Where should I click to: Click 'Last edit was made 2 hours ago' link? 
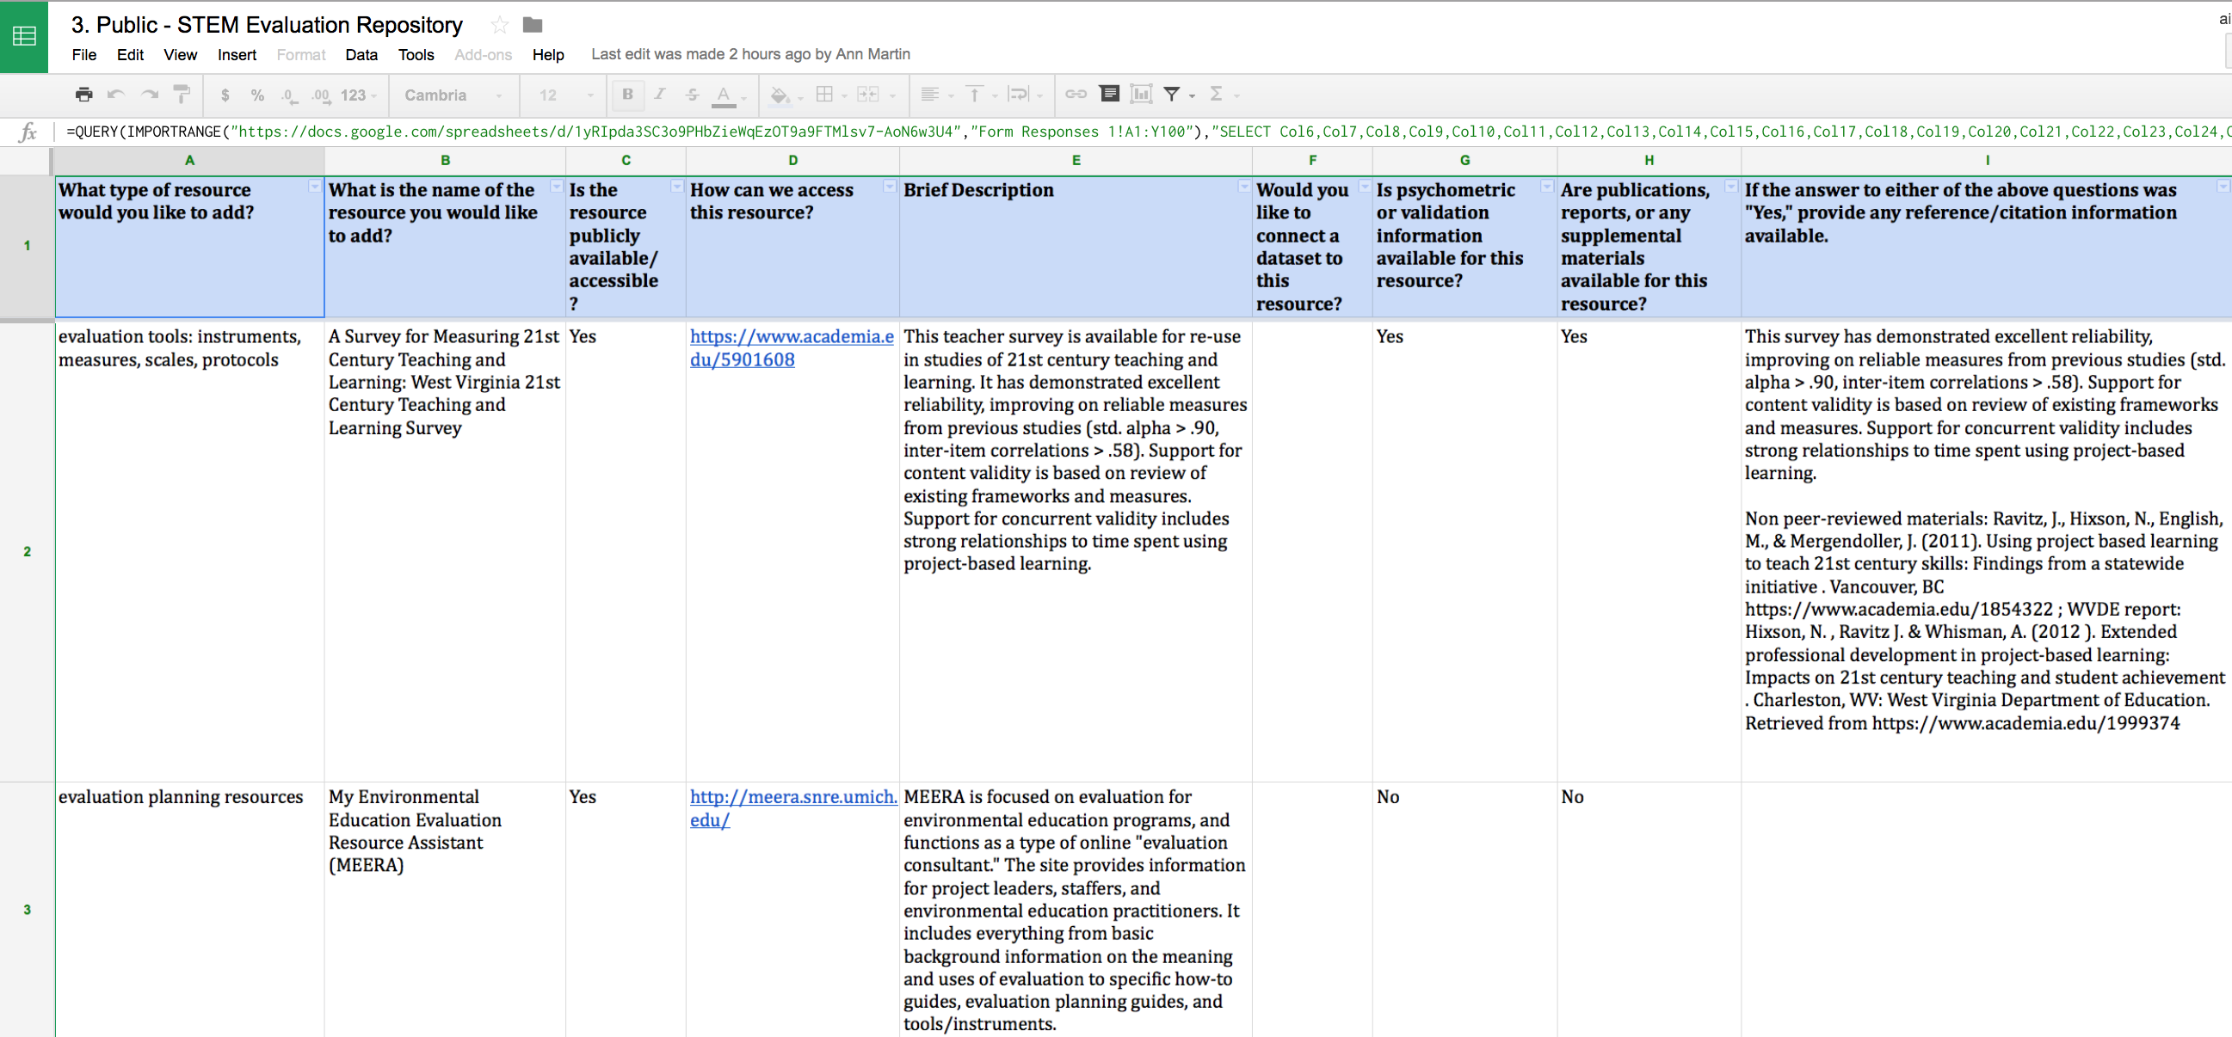click(750, 54)
